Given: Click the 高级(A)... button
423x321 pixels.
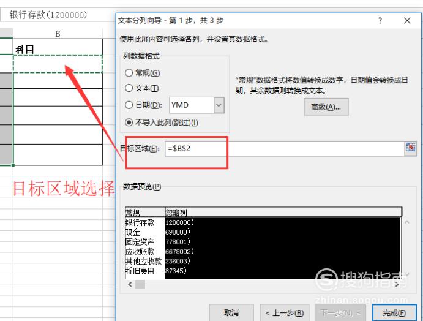Looking at the screenshot, I should (326, 107).
